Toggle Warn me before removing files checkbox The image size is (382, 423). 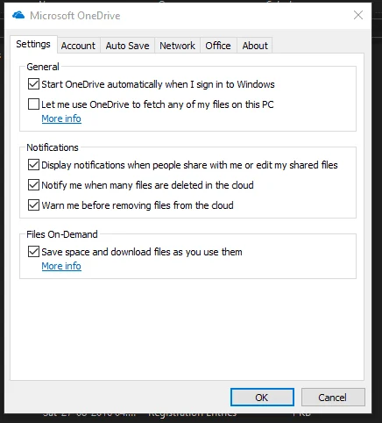point(33,205)
